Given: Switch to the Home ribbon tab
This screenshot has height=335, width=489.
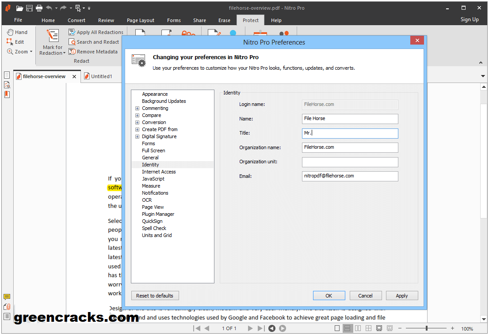Looking at the screenshot, I should tap(48, 20).
